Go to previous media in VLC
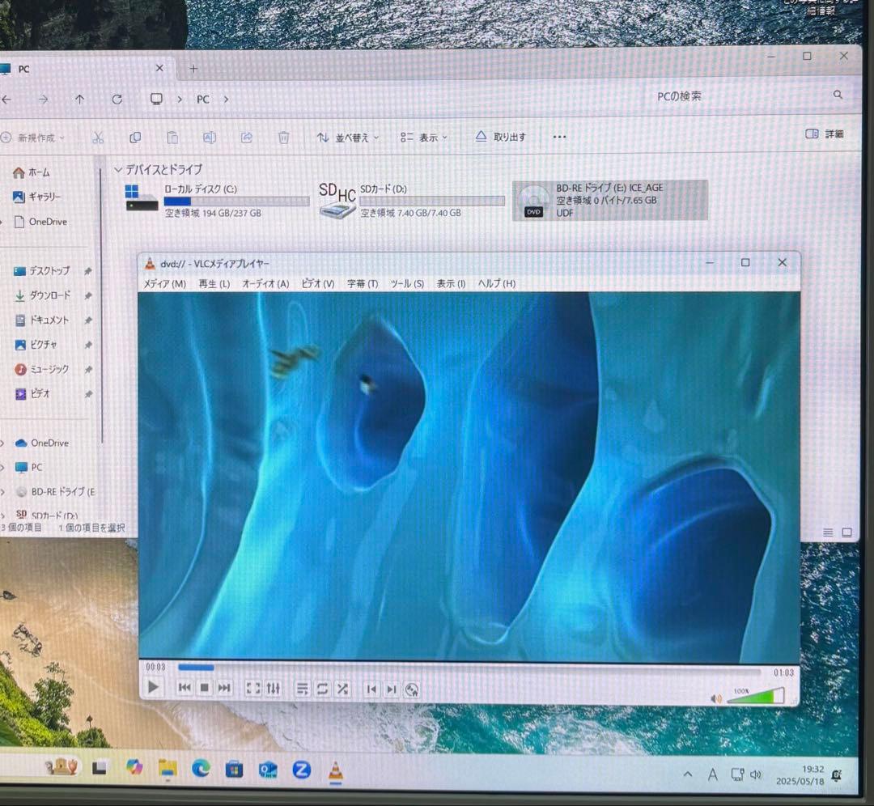The width and height of the screenshot is (874, 806). click(x=185, y=689)
